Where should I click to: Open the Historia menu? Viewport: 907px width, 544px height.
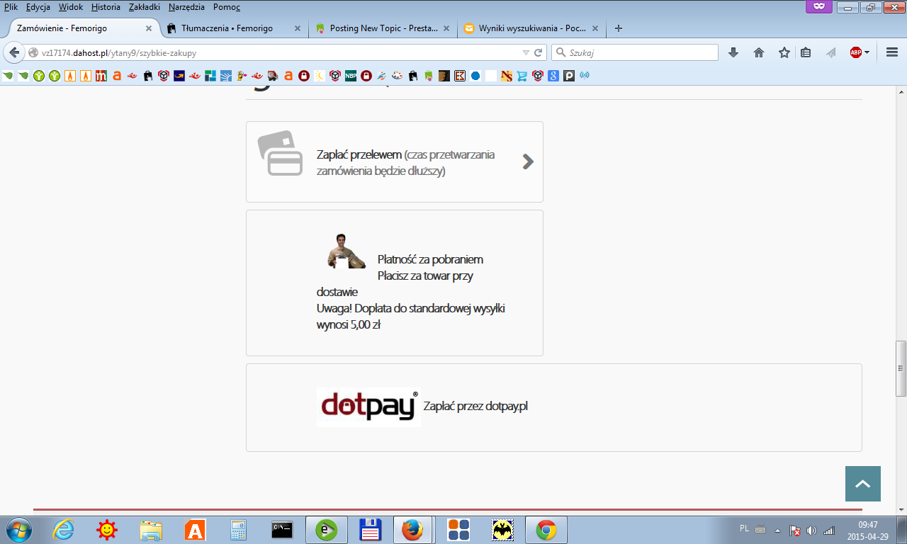click(106, 7)
